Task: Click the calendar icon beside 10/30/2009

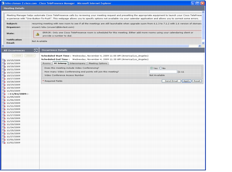Action: click(x=4, y=88)
